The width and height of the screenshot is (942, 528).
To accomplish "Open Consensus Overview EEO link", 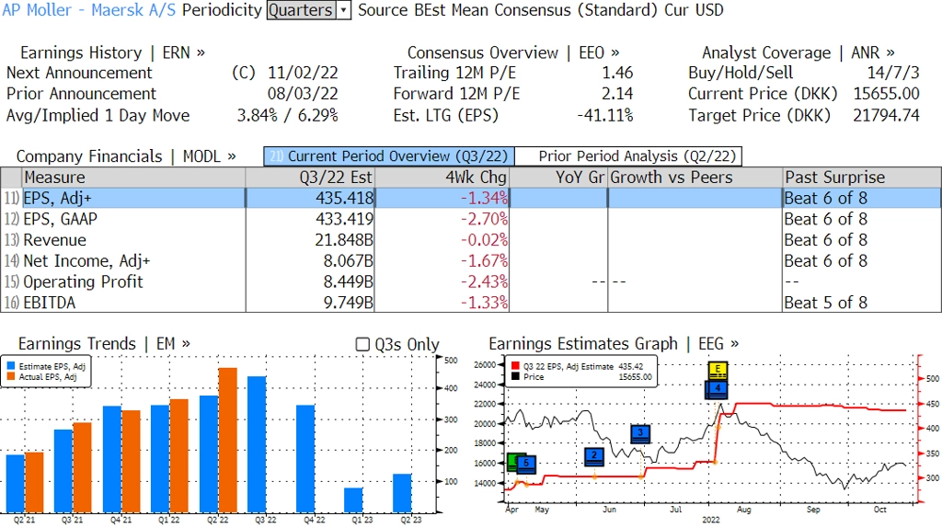I will (x=513, y=52).
